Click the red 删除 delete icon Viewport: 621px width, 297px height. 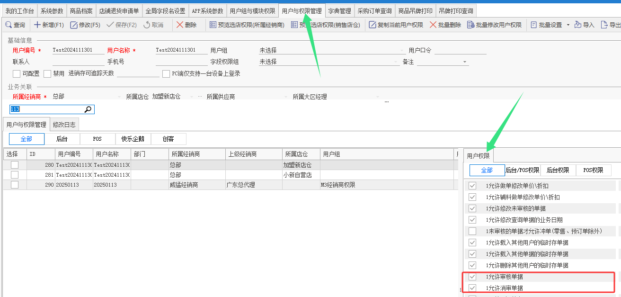(x=180, y=25)
